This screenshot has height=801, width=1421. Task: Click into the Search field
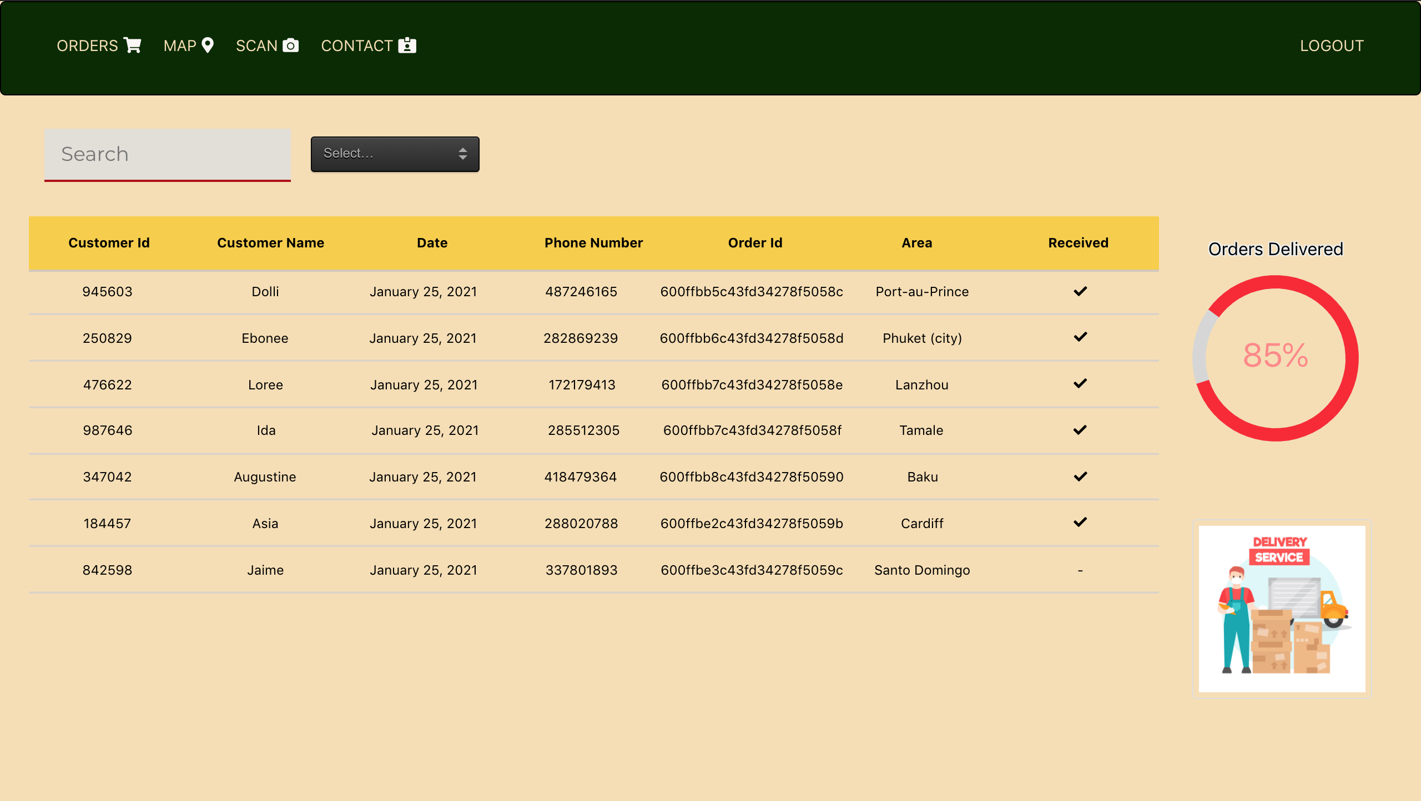click(x=167, y=154)
